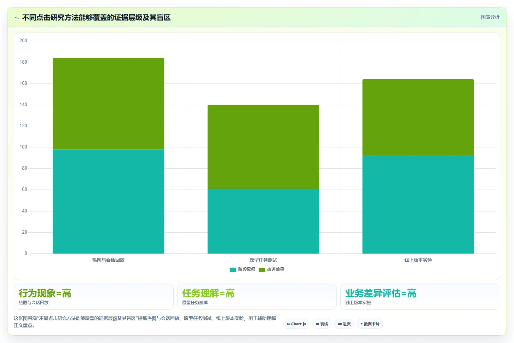Click the chart description paragraph
The height and width of the screenshot is (343, 514).
tap(145, 322)
